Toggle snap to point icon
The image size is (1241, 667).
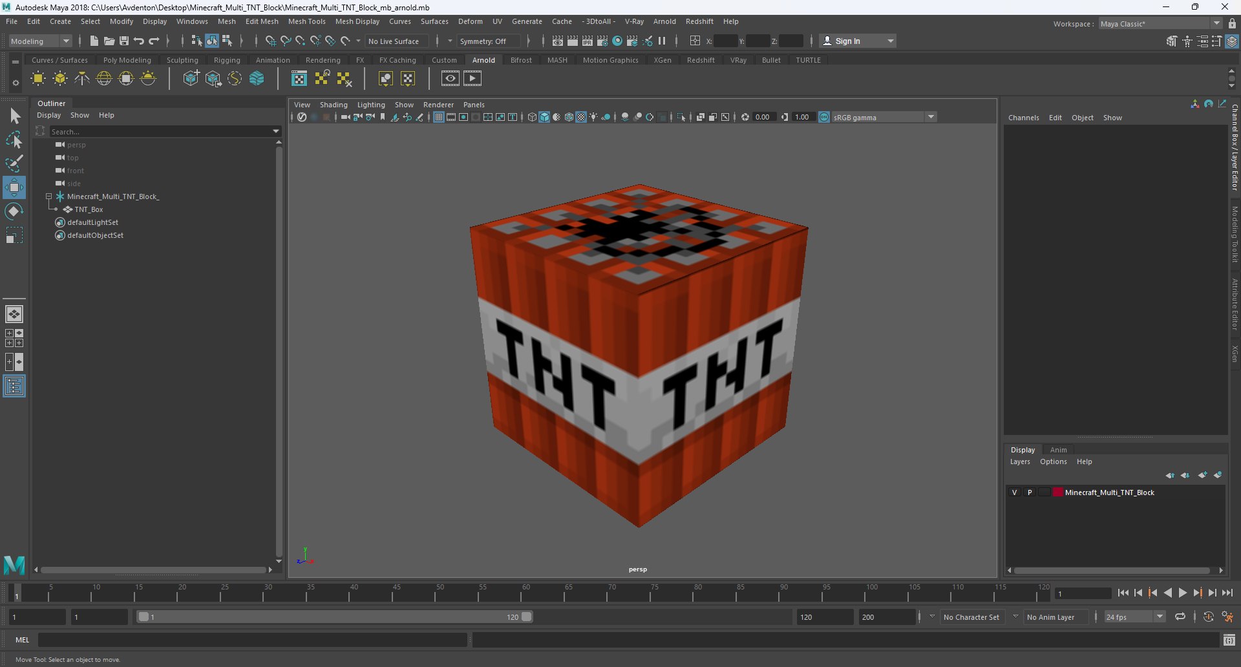click(301, 41)
